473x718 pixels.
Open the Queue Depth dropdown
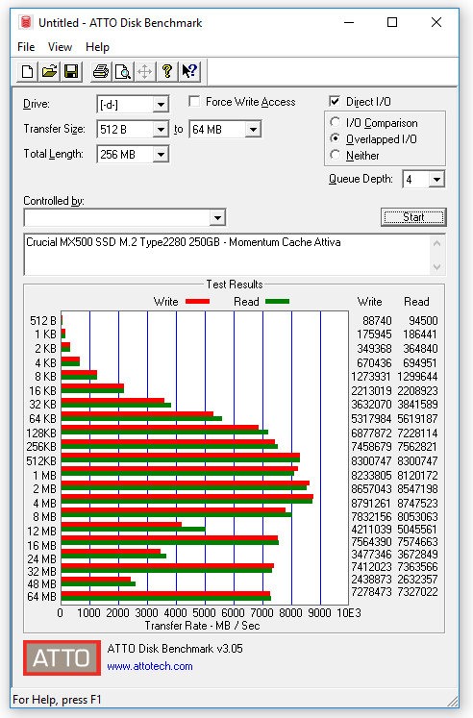(436, 180)
